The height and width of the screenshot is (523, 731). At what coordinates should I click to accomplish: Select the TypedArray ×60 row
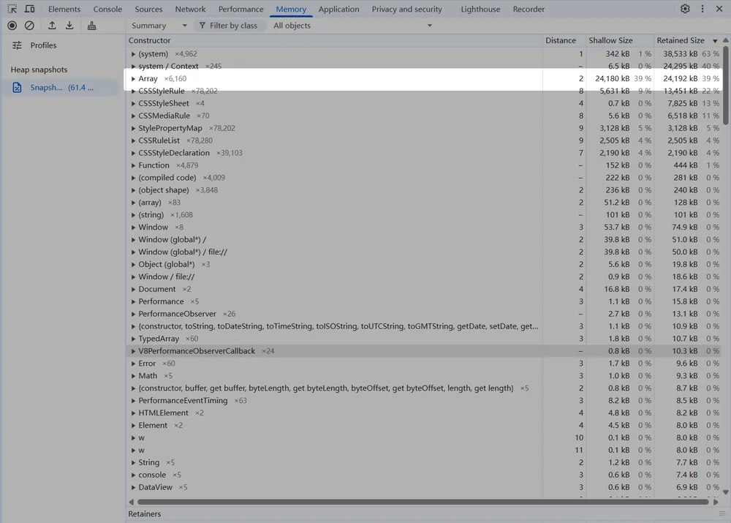(424, 339)
